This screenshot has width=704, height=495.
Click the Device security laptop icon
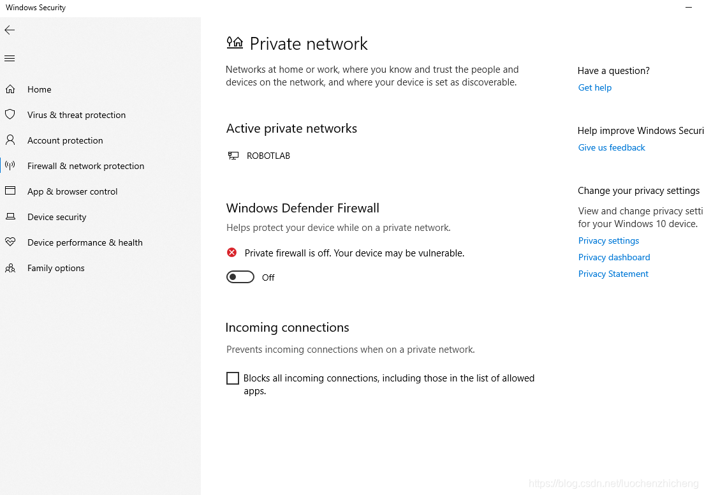pyautogui.click(x=10, y=216)
